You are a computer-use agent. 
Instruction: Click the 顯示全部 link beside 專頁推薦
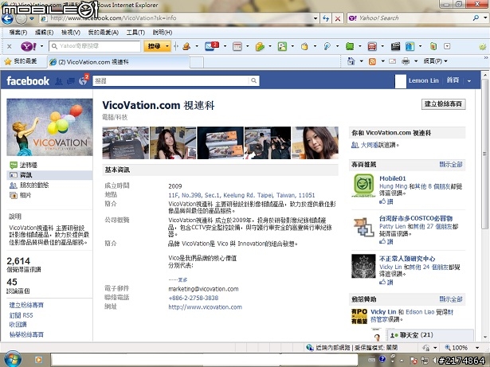451,164
